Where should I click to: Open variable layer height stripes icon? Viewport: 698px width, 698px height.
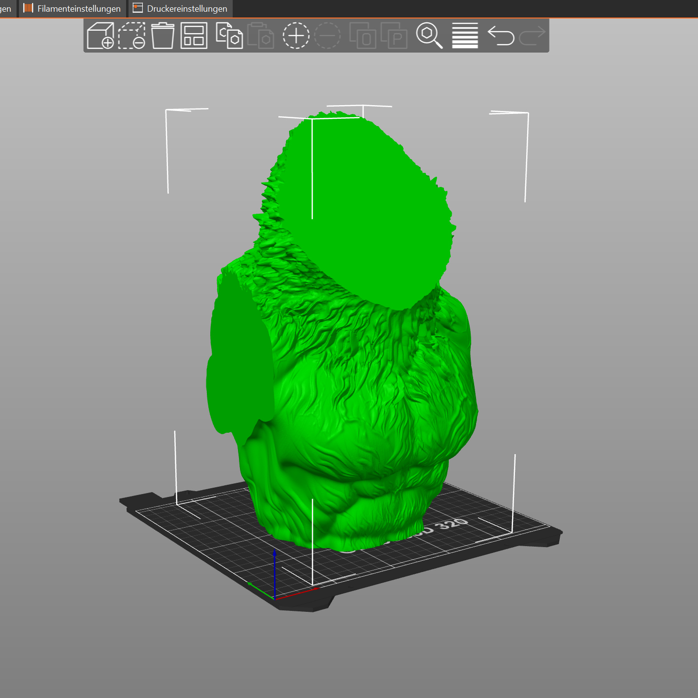[x=465, y=36]
